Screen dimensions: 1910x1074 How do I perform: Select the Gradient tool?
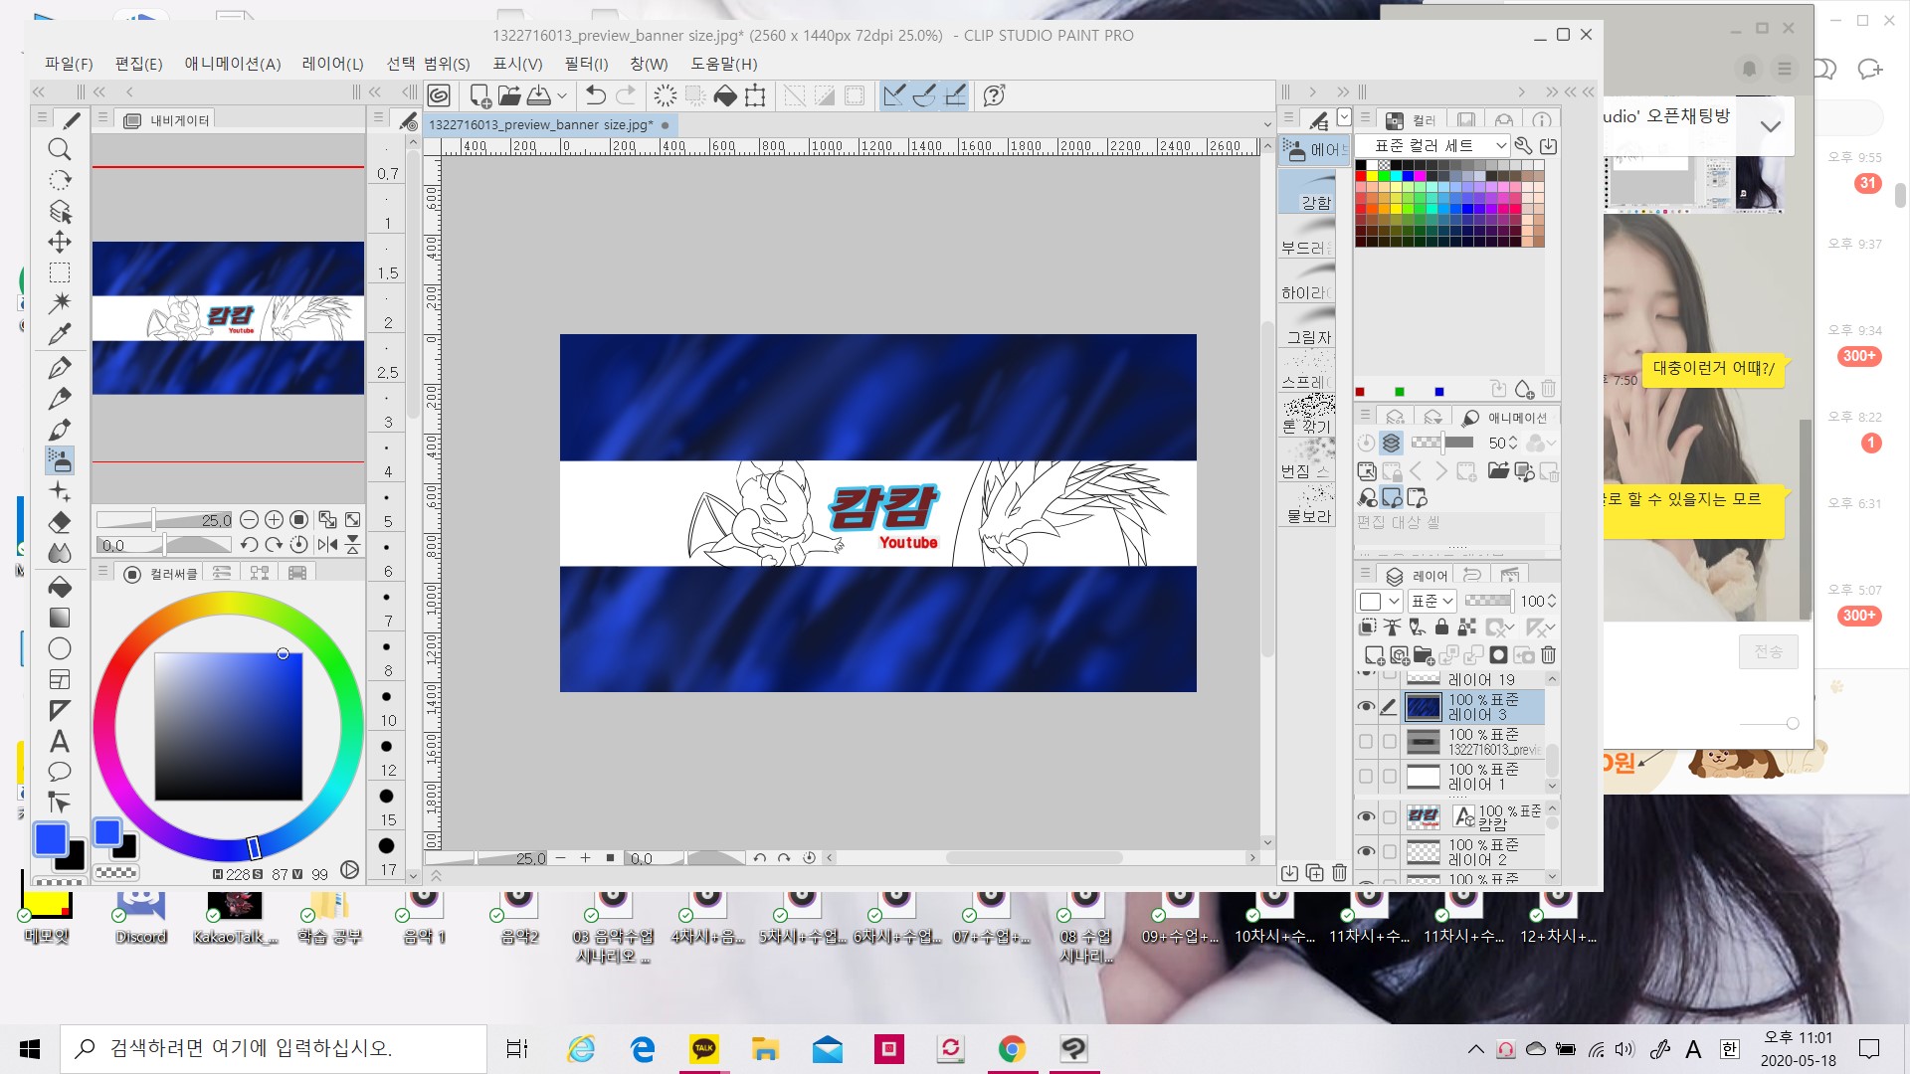pyautogui.click(x=60, y=618)
